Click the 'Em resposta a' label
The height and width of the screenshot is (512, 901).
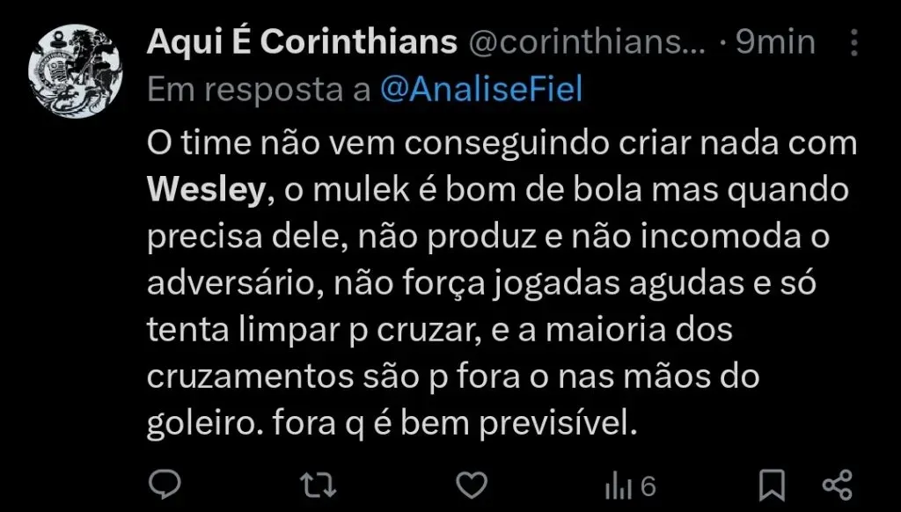click(x=259, y=91)
